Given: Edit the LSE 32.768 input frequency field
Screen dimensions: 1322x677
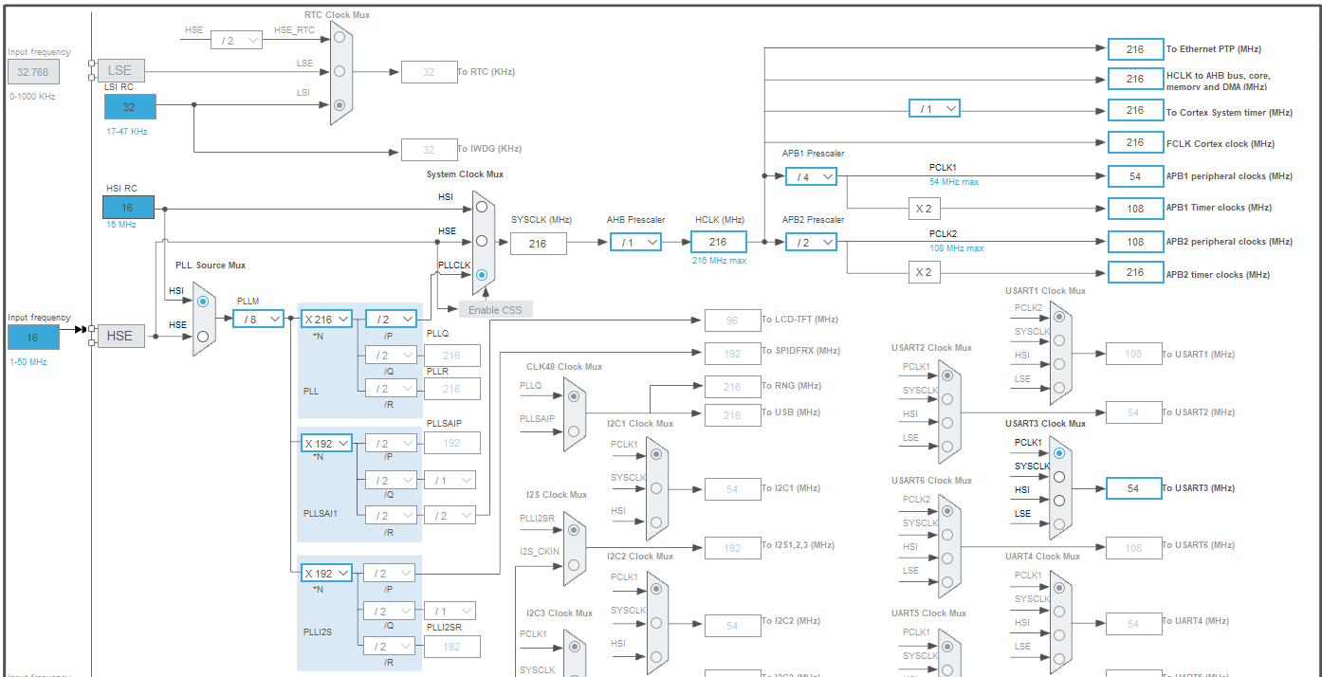Looking at the screenshot, I should point(33,71).
